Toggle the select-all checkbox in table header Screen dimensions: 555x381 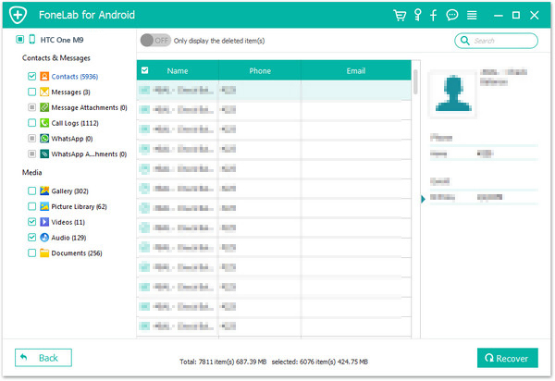click(145, 70)
